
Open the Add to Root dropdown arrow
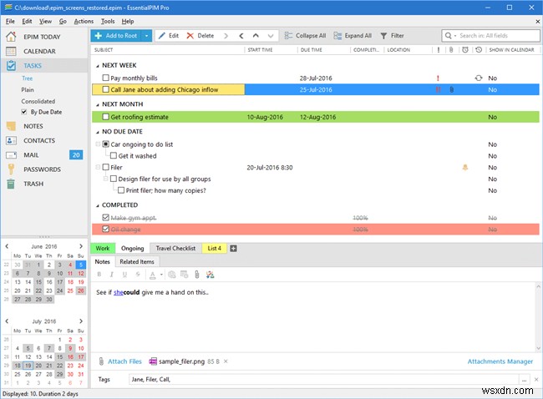coord(146,36)
